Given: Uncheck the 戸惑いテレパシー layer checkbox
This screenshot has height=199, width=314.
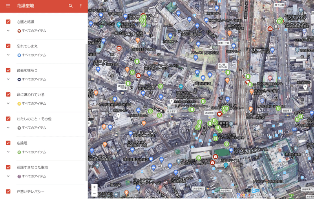Looking at the screenshot, I should point(8,192).
